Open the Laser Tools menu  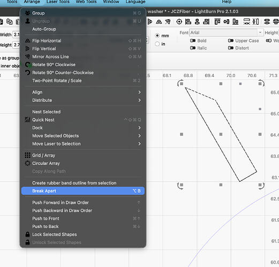[58, 2]
